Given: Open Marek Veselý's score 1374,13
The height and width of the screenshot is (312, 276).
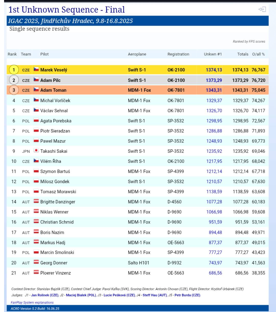Looking at the screenshot, I should (214, 70).
